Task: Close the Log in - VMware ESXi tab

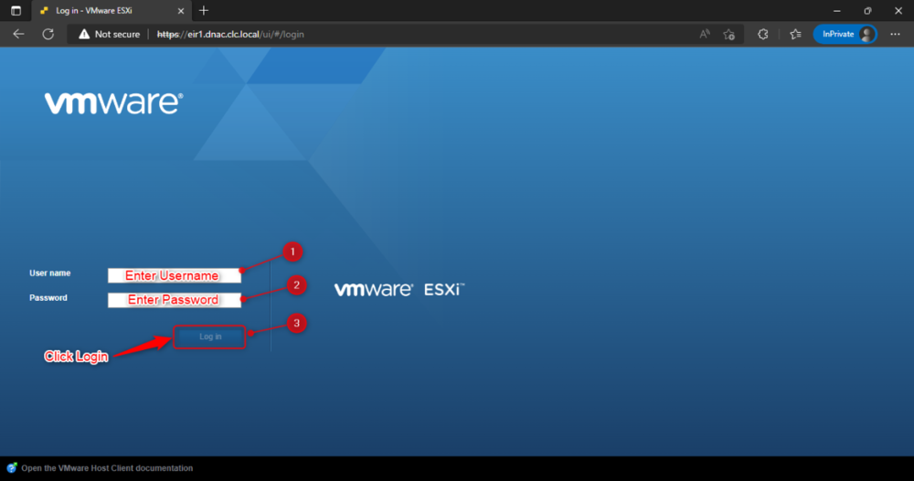Action: click(181, 10)
